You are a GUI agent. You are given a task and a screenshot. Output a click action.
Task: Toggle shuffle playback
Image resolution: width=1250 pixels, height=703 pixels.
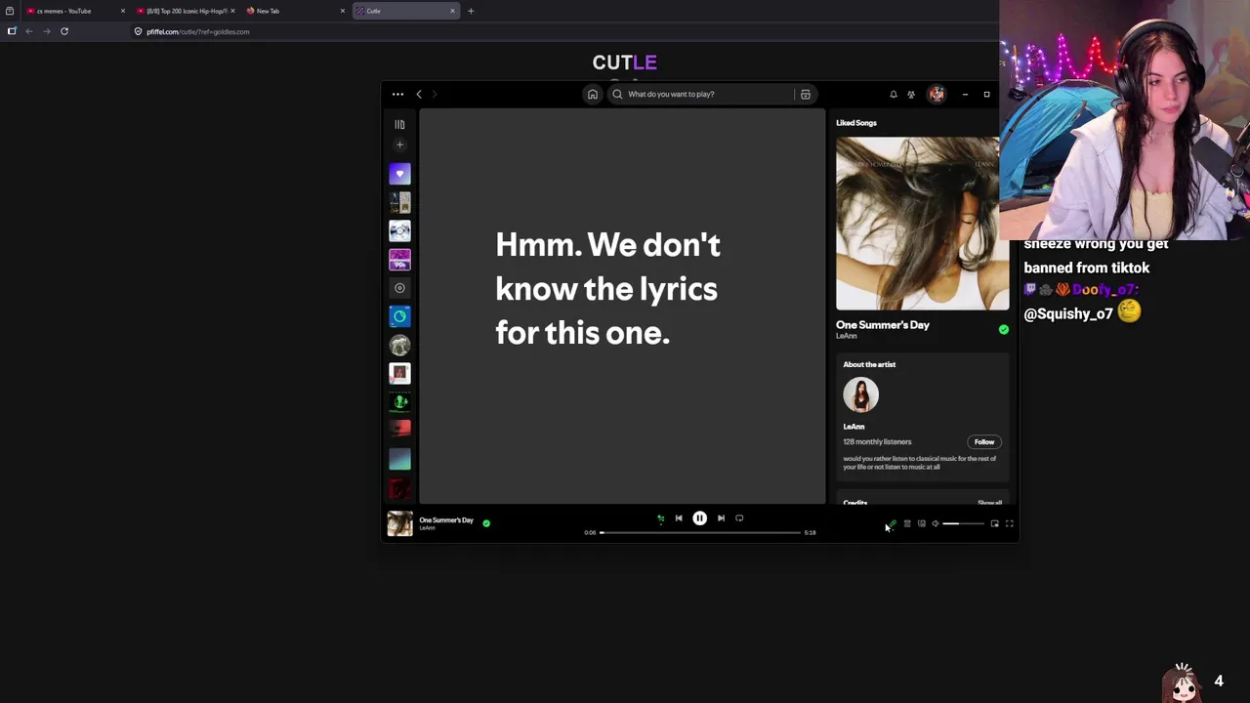pos(660,518)
